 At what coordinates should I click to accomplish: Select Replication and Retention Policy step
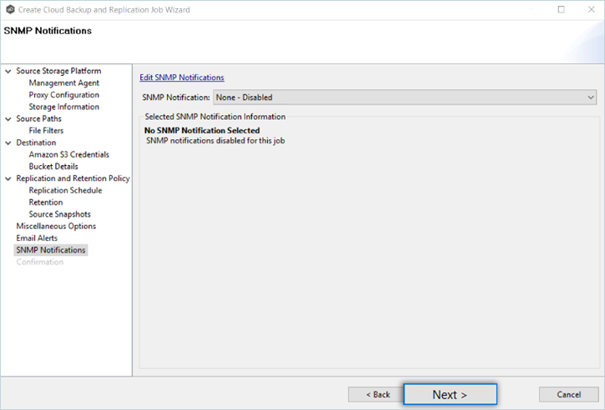click(73, 178)
